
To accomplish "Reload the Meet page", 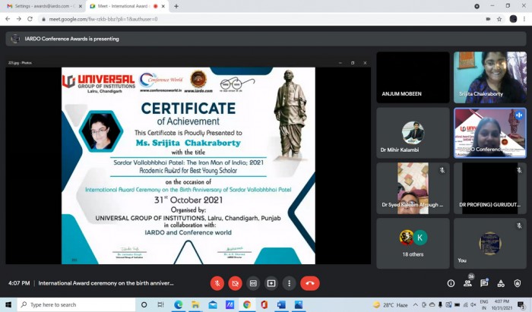I will pyautogui.click(x=30, y=19).
